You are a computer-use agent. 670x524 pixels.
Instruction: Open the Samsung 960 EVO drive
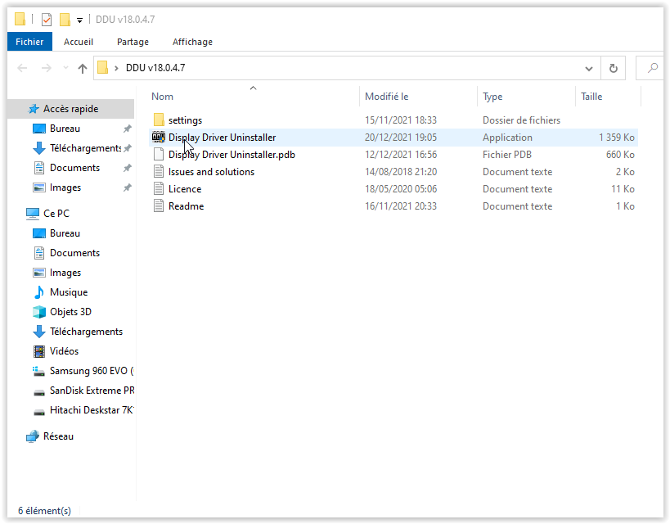91,371
